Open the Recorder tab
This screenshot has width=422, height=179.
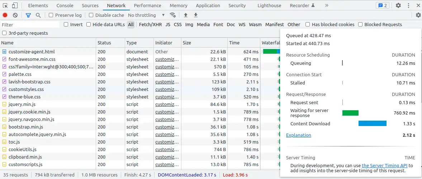click(x=302, y=5)
